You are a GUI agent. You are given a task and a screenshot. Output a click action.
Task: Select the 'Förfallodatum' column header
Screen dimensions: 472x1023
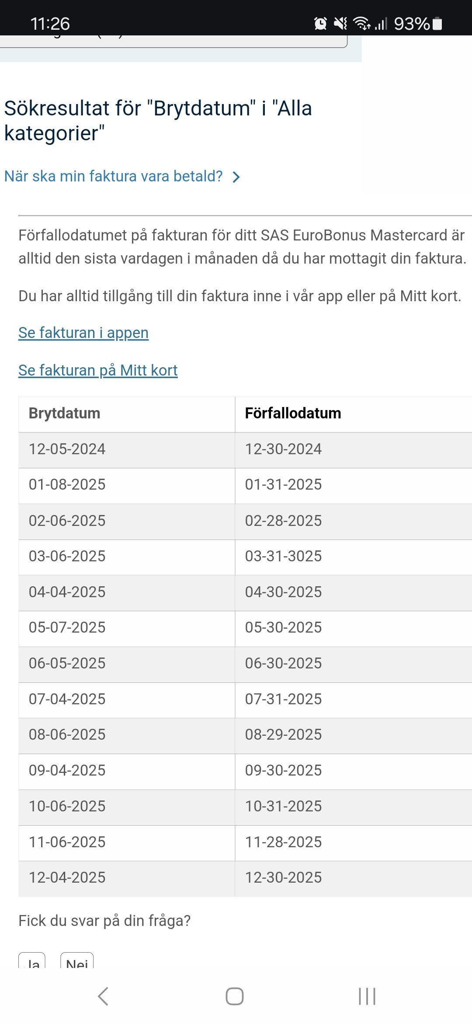(x=293, y=413)
